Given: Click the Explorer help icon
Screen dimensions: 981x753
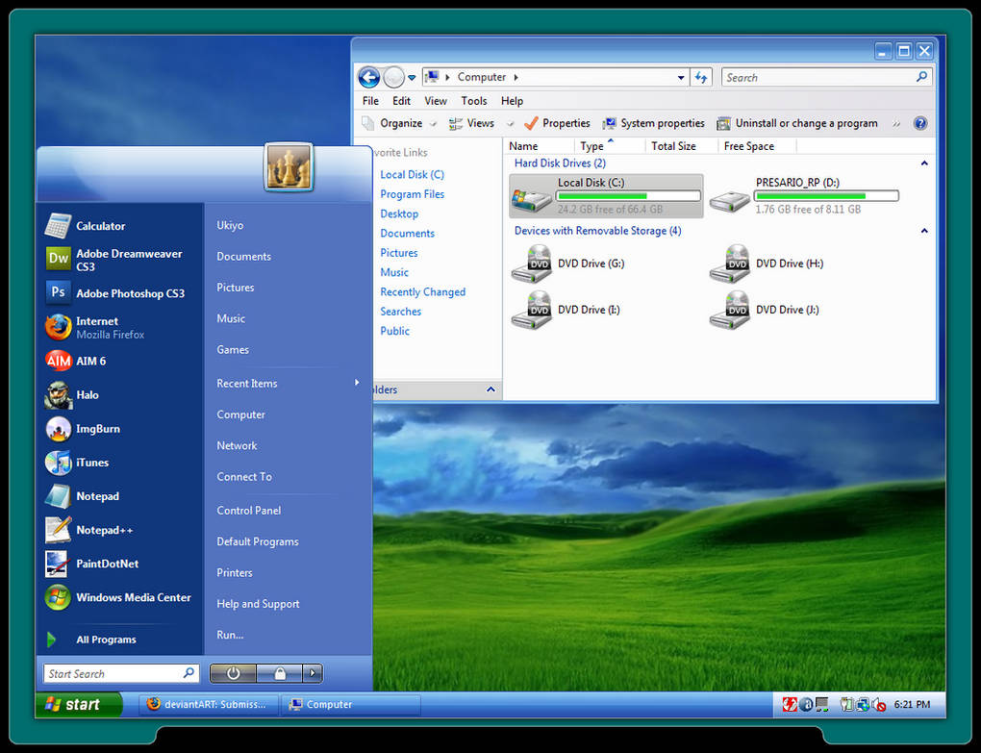Looking at the screenshot, I should pyautogui.click(x=920, y=123).
